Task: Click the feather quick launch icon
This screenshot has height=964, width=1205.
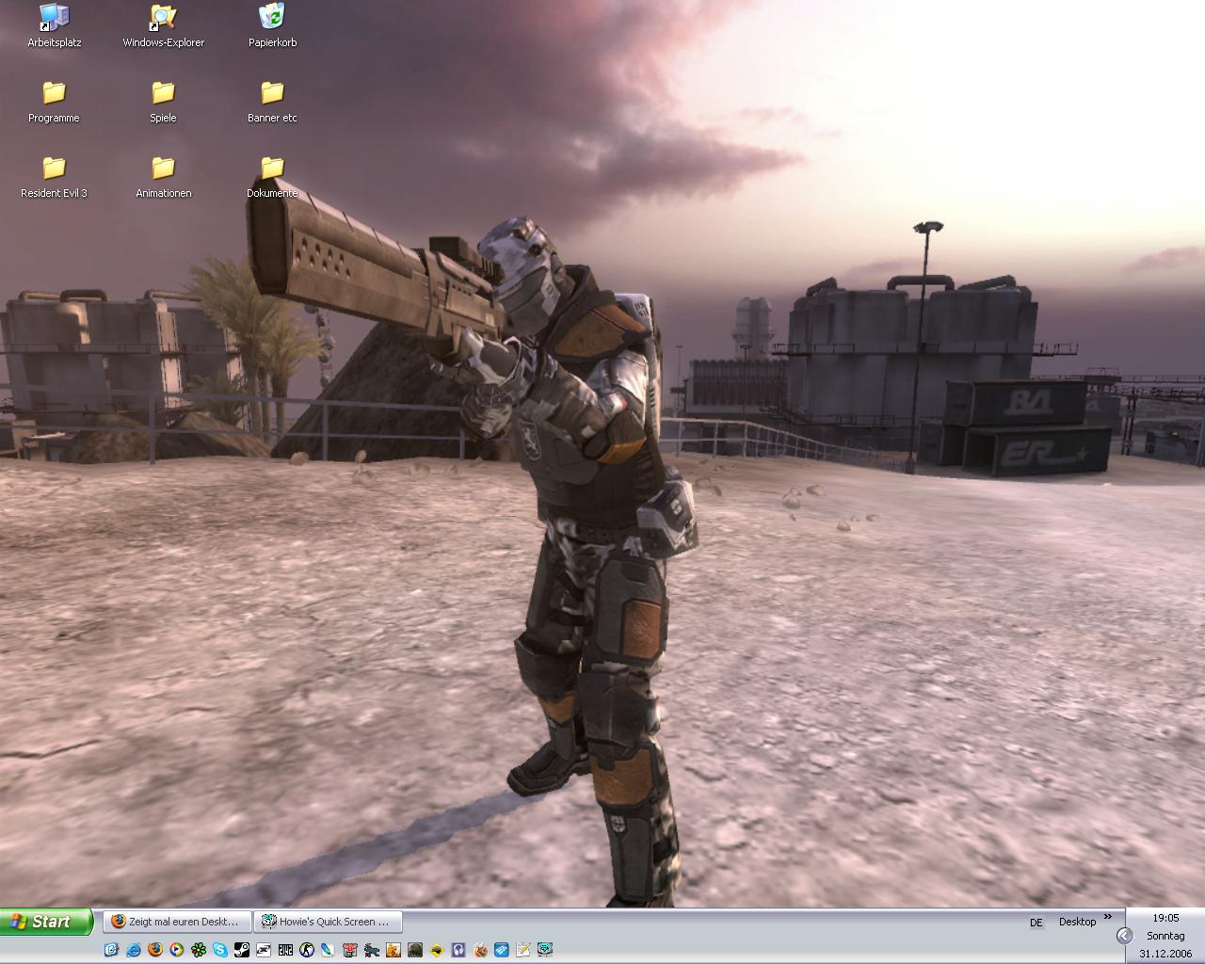Action: (x=328, y=950)
